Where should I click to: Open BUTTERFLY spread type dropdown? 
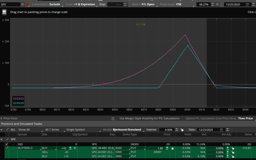29,148
